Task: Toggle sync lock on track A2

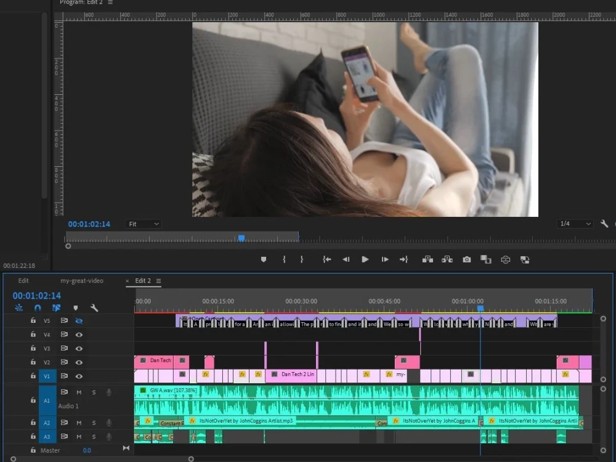Action: (x=64, y=423)
